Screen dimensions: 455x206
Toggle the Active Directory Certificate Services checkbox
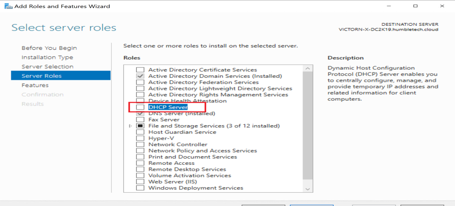click(x=140, y=70)
